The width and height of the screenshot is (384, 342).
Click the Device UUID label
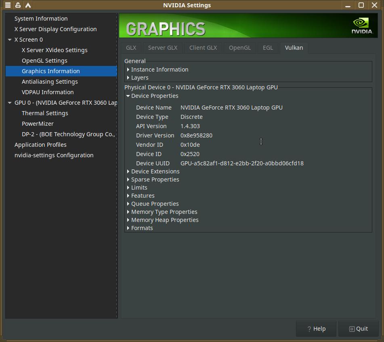153,164
